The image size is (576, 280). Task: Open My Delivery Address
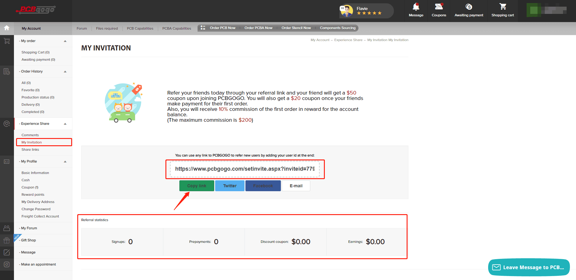point(38,202)
